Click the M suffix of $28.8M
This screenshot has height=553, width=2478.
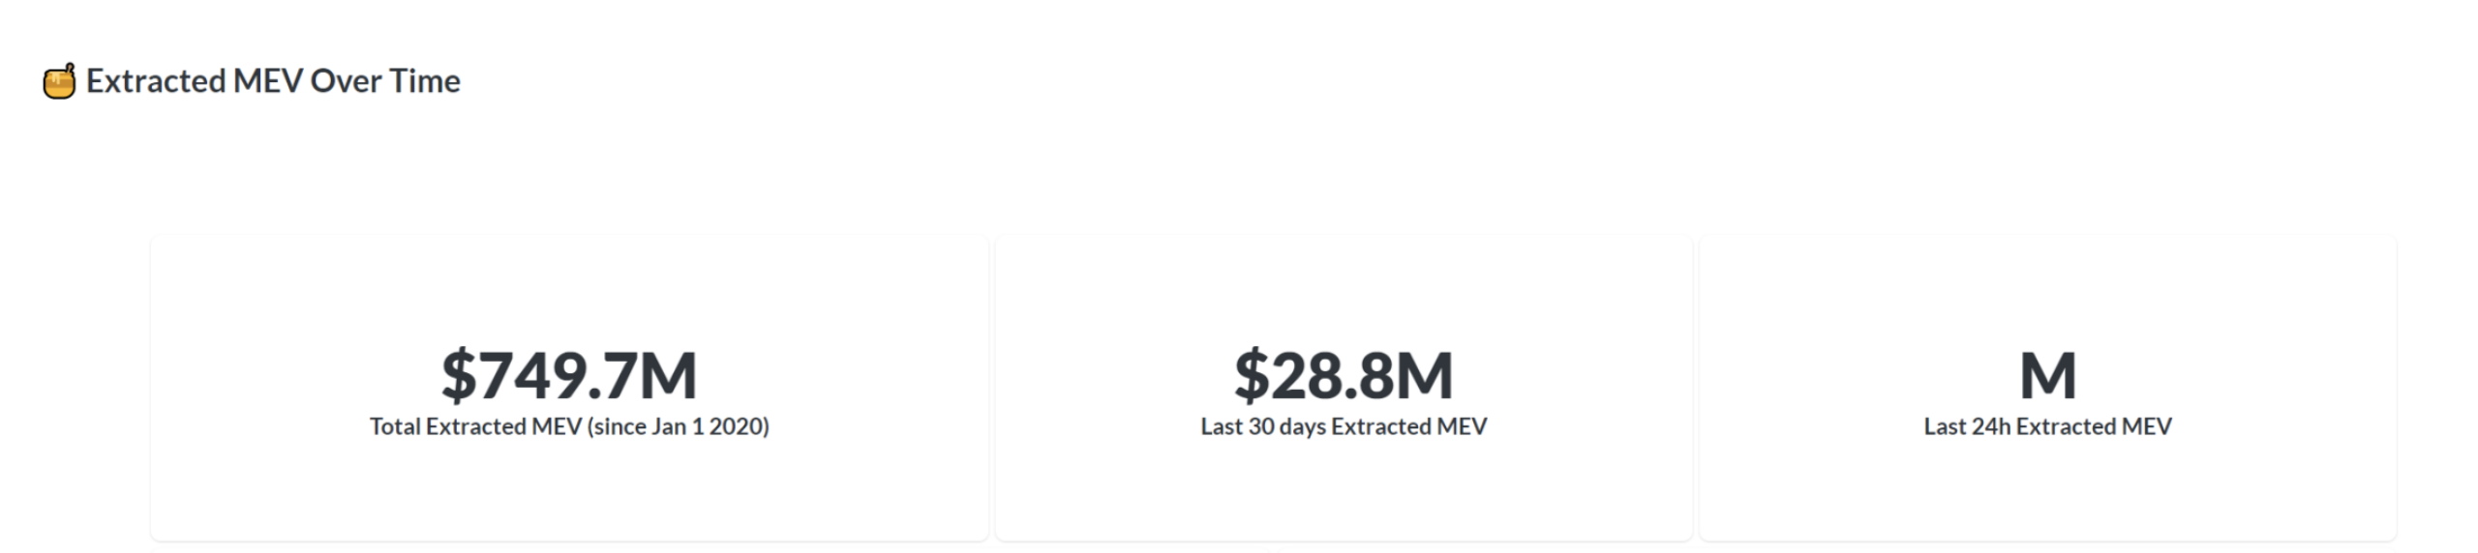1424,375
